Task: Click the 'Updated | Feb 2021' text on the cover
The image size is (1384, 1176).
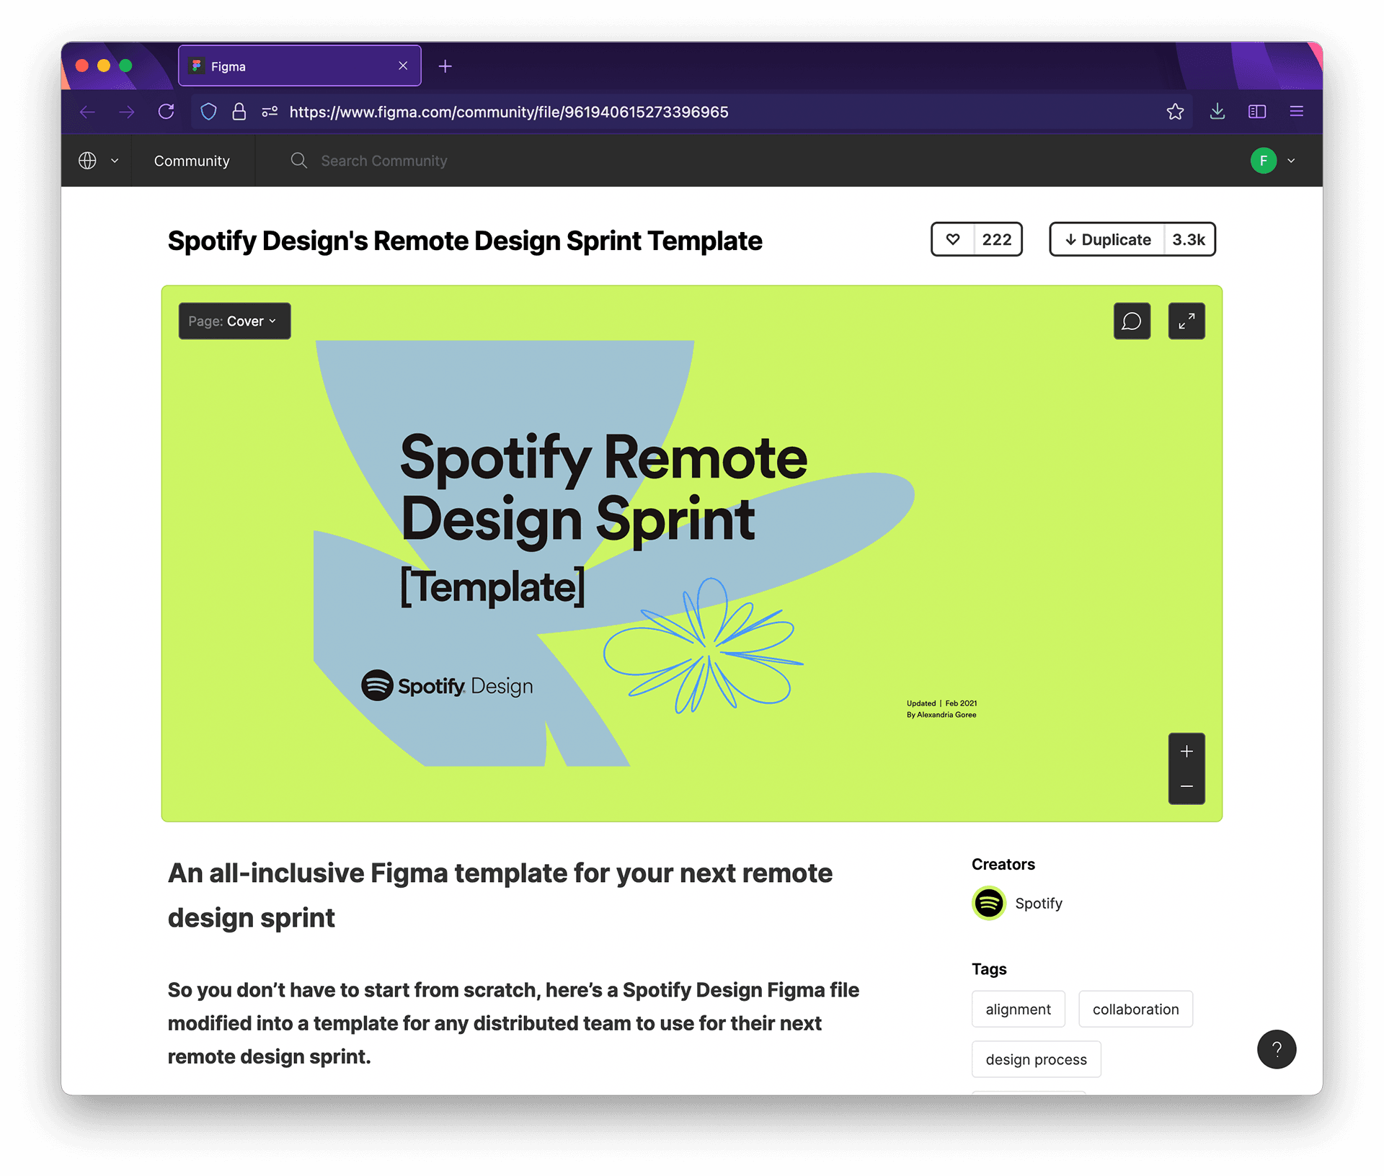Action: pos(941,703)
